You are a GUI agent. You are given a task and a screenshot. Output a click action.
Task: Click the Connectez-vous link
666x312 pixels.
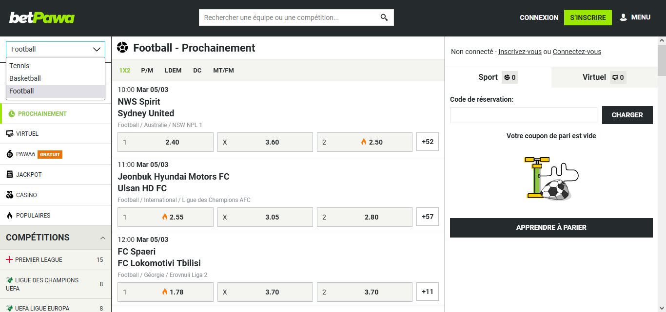[x=577, y=52]
